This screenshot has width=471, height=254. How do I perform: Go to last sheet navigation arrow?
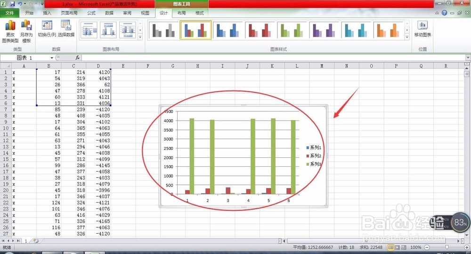point(18,241)
